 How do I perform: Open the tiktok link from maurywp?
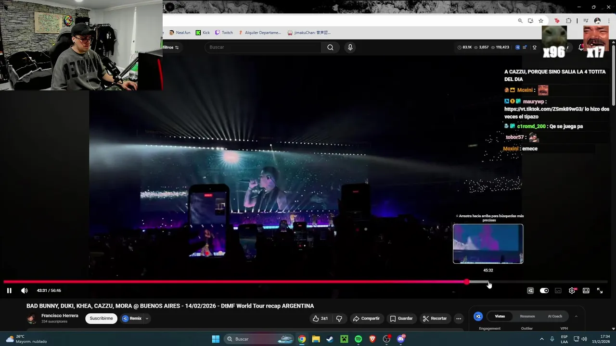click(x=544, y=109)
